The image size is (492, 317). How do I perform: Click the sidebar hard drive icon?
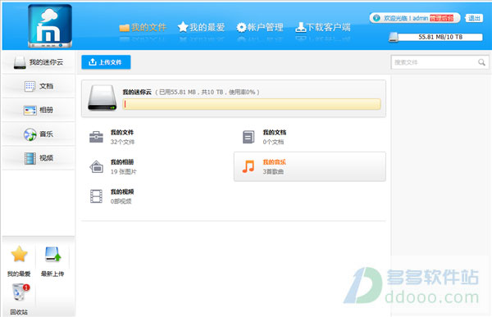(x=20, y=62)
